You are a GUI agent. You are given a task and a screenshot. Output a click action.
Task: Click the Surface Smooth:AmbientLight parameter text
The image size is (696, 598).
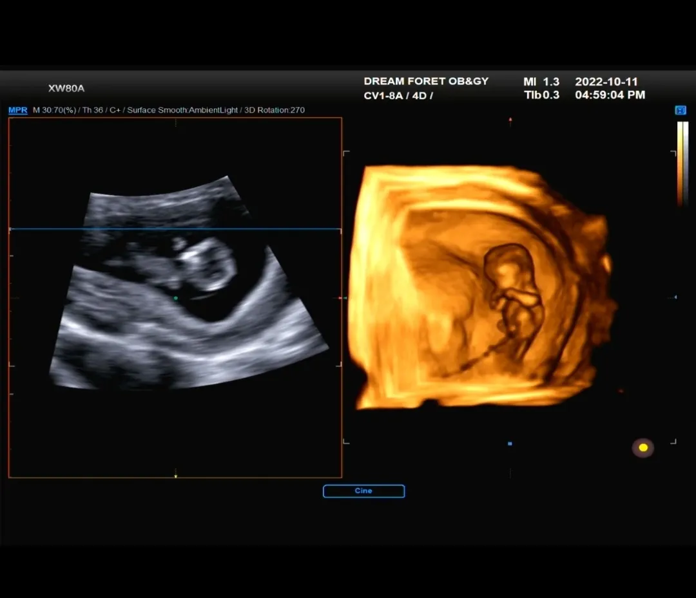pos(182,110)
